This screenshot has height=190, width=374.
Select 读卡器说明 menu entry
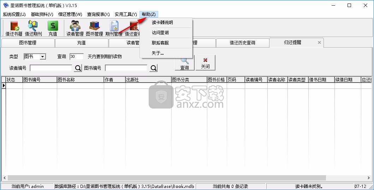point(166,23)
